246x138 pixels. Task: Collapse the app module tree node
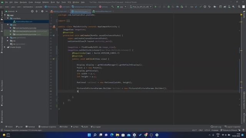(x=5, y=15)
